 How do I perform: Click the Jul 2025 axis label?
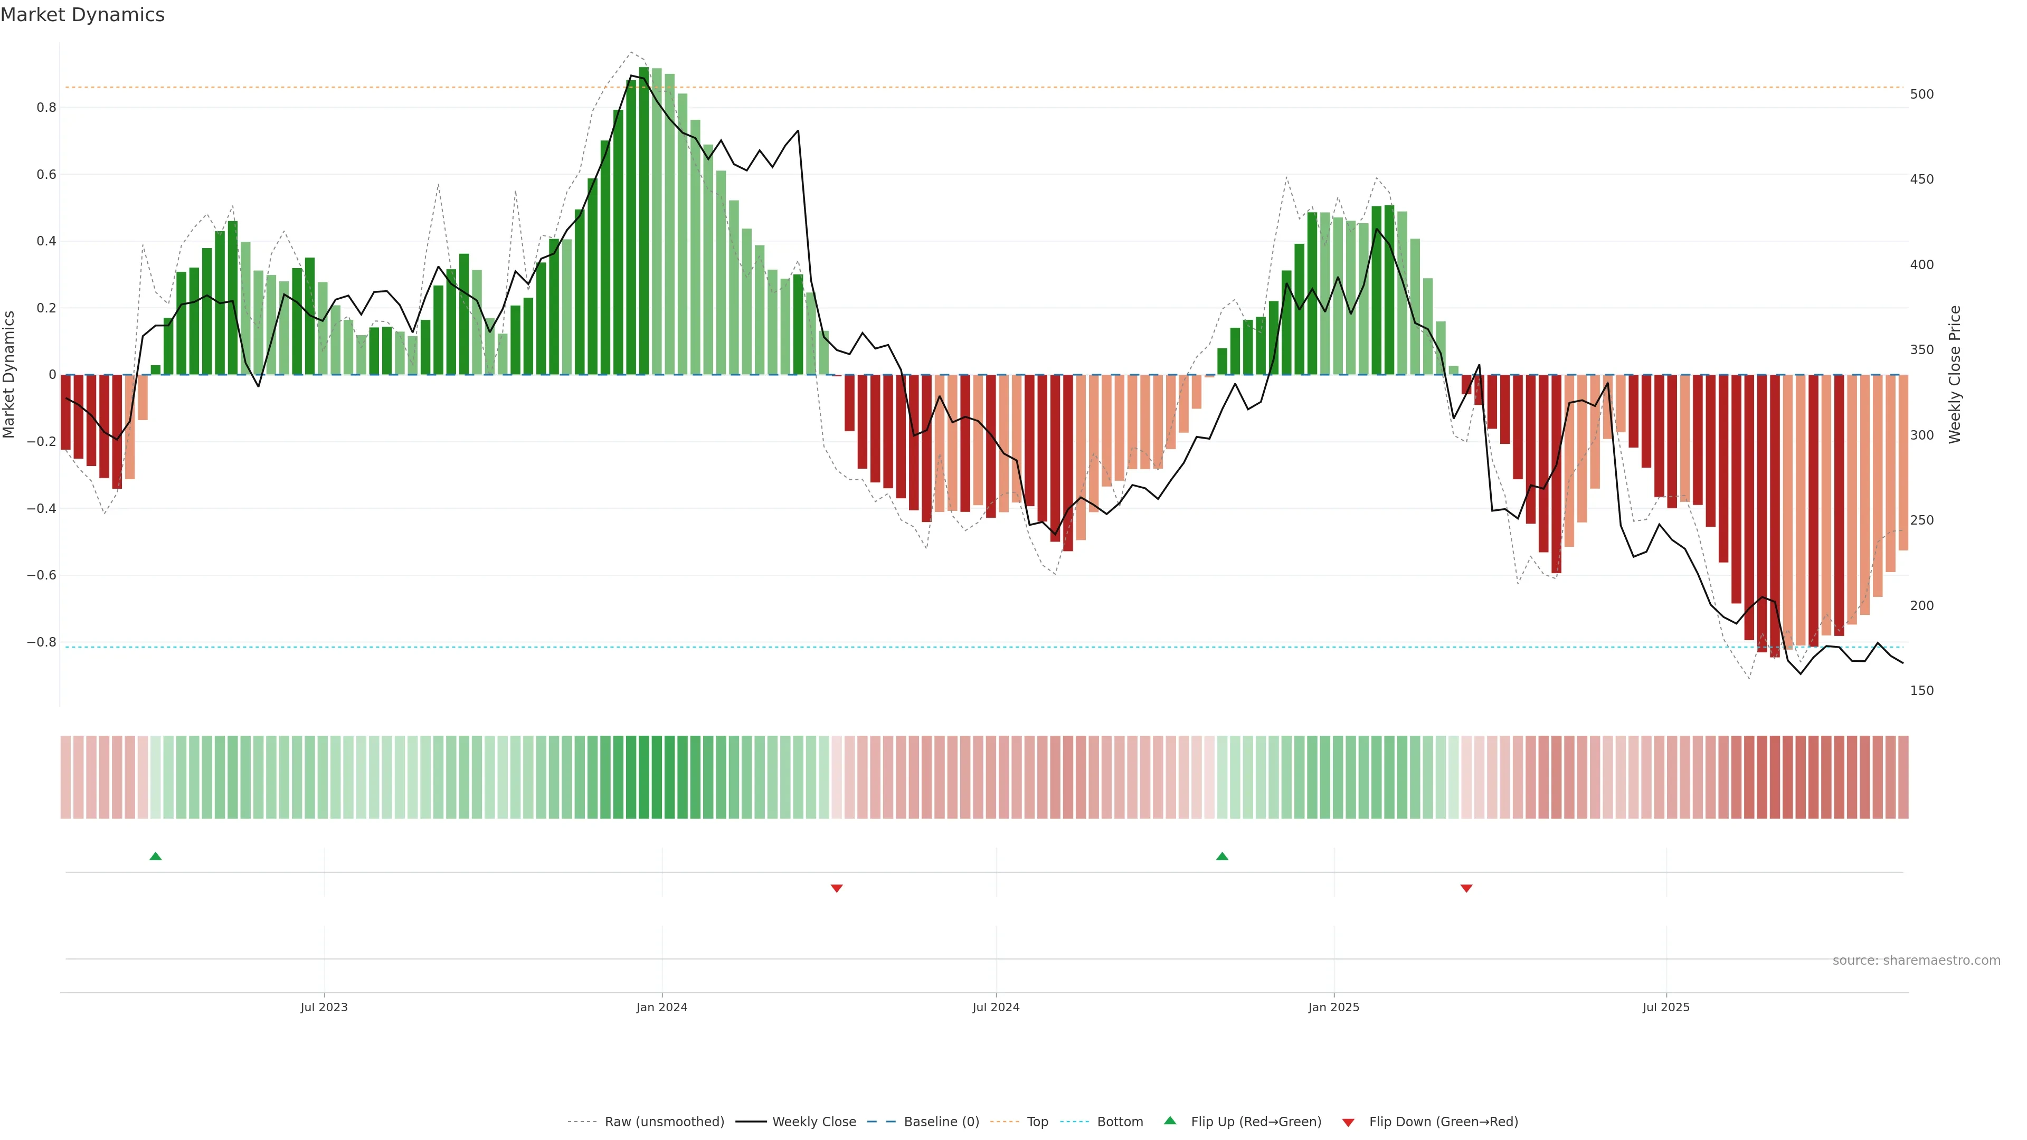pos(1666,1007)
